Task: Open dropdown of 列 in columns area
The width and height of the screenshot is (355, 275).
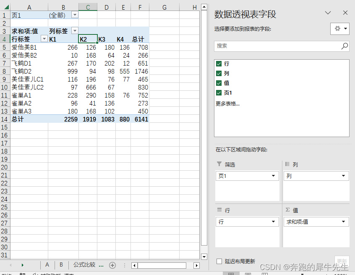Action: (x=343, y=176)
